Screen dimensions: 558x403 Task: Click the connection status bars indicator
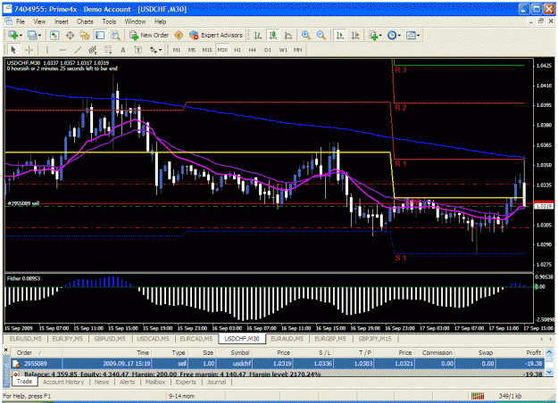[x=478, y=396]
